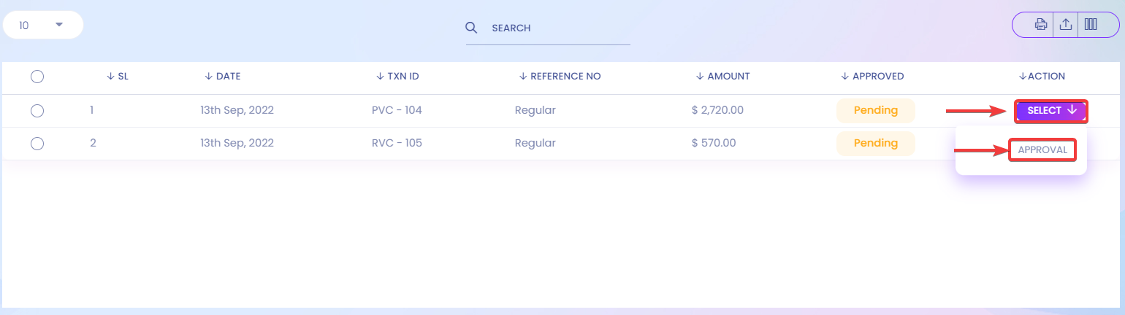
Task: Click the Pending badge for RVC - 105
Action: point(876,144)
